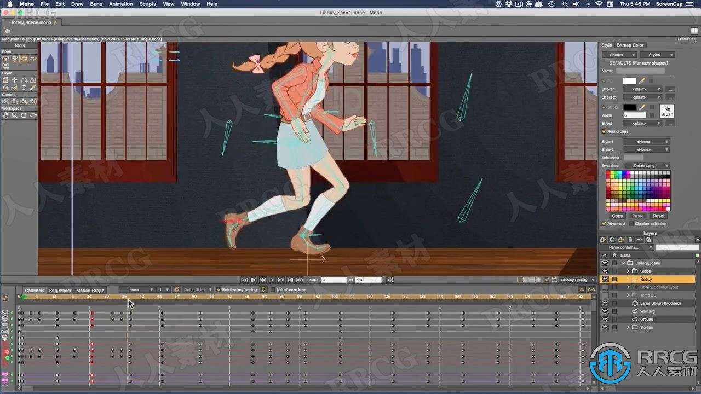
Task: Click the No Brush button
Action: click(x=666, y=112)
